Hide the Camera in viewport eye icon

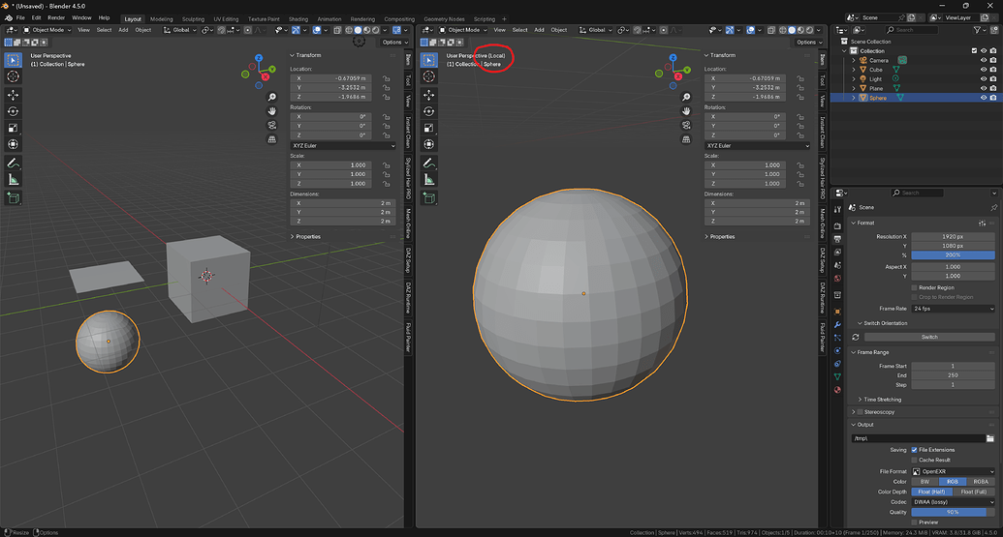coord(984,60)
